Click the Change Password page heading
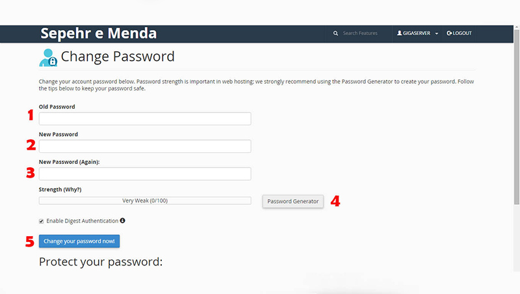520x294 pixels. (x=118, y=57)
